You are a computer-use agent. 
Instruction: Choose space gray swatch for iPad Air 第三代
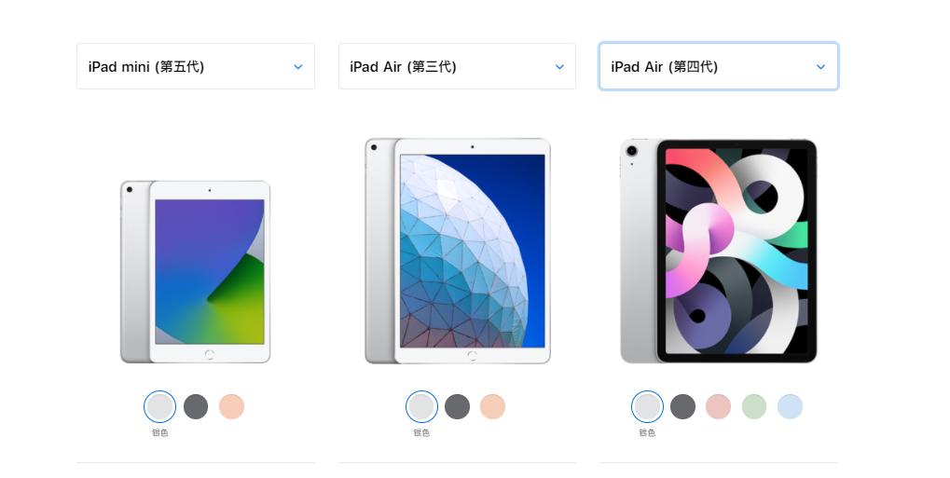[x=458, y=406]
